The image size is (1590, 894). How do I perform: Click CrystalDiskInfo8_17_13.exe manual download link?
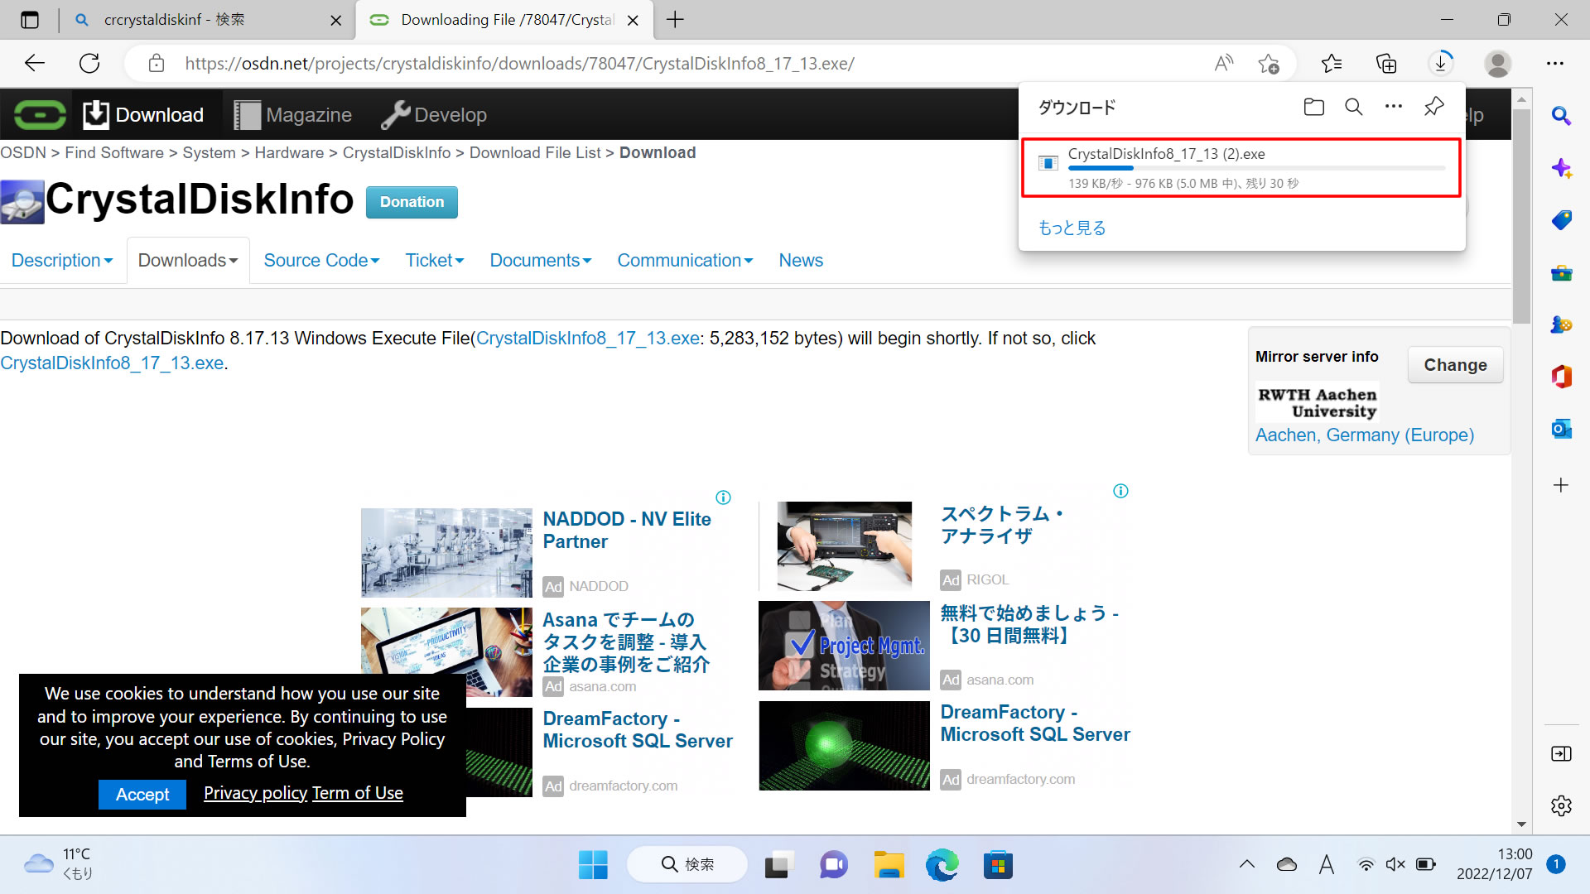[x=112, y=363]
